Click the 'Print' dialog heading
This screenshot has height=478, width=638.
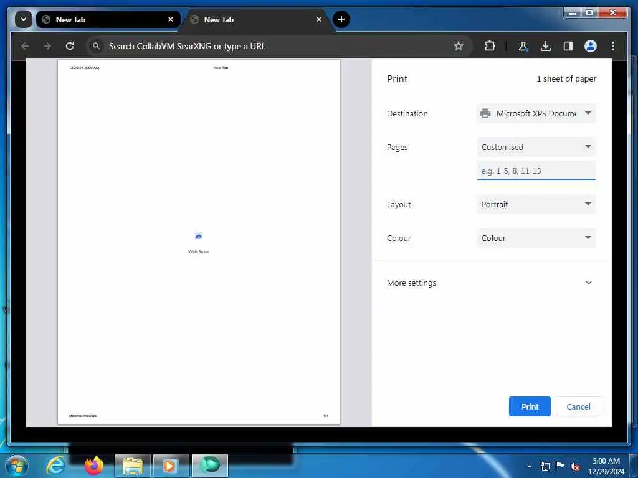(x=397, y=79)
